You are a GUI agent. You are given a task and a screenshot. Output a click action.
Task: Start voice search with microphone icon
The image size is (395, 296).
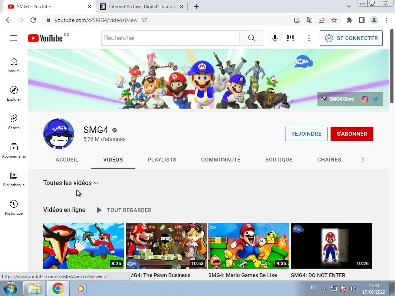pos(275,38)
